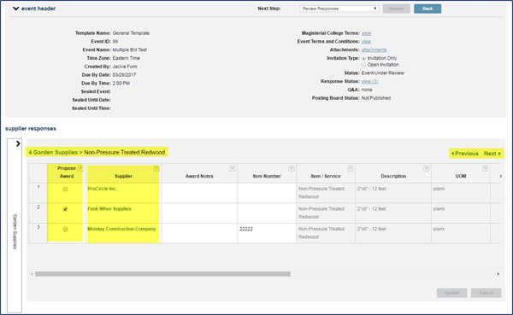Click the Due By Date value 03/28/2017
The height and width of the screenshot is (315, 513).
coord(124,75)
